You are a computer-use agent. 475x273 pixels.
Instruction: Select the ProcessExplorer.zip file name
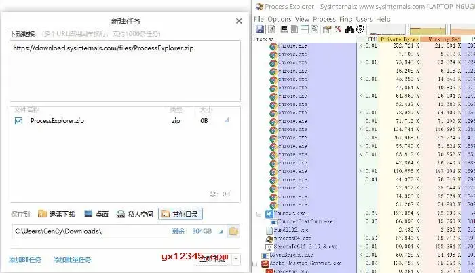point(57,121)
